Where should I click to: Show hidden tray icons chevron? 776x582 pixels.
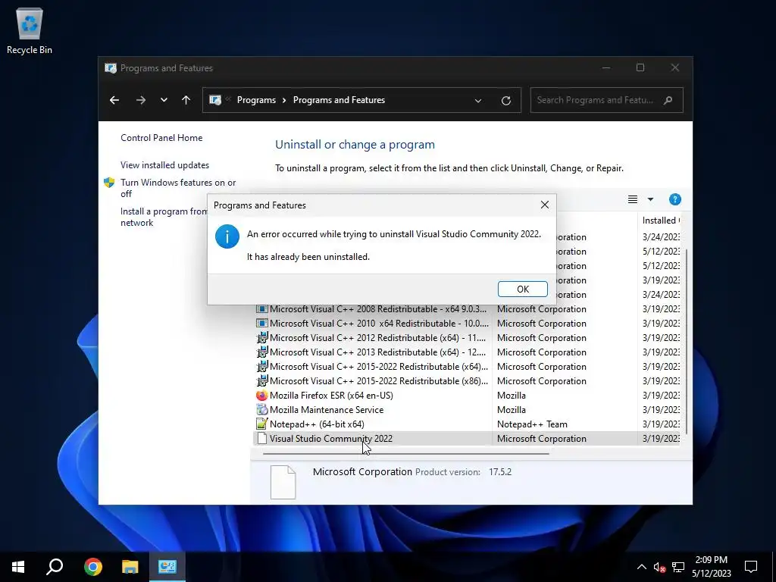point(641,567)
